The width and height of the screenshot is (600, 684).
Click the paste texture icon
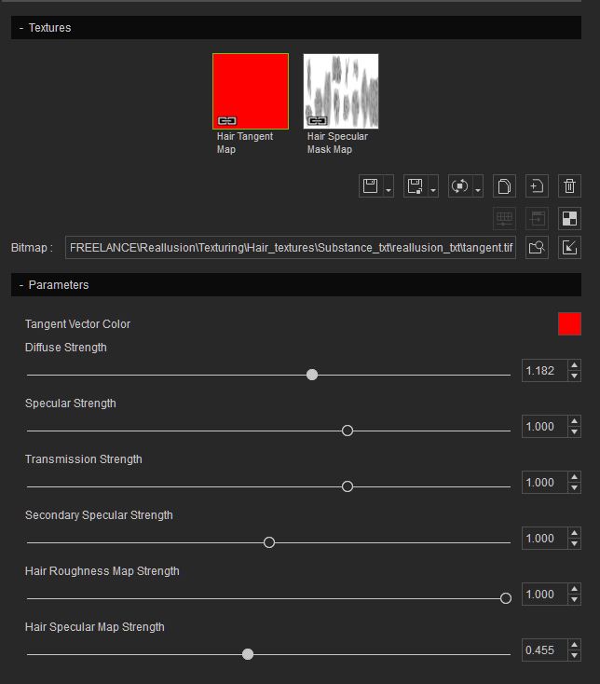point(537,186)
